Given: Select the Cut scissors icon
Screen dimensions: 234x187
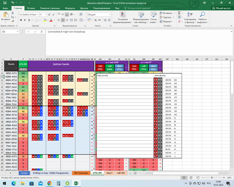Looking at the screenshot, I should [13, 13].
